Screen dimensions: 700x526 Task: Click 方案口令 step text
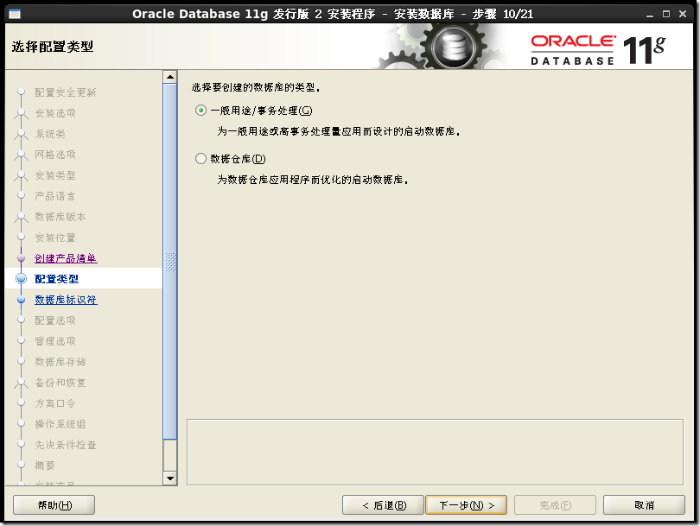pos(55,403)
